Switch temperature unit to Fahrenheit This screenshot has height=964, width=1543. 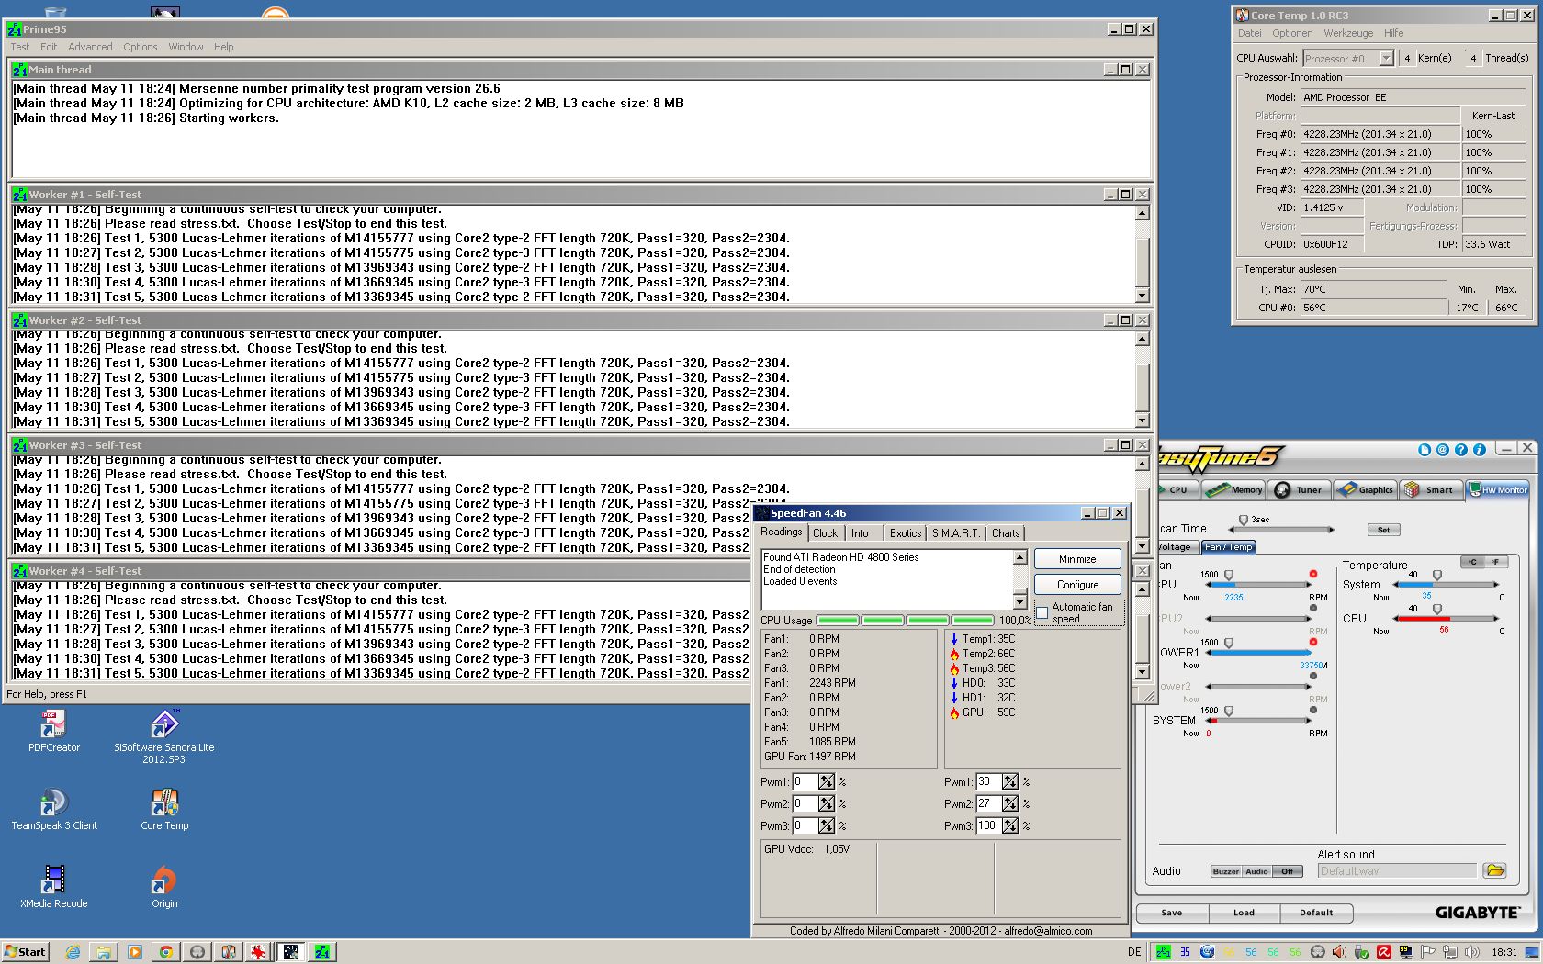(x=1496, y=562)
